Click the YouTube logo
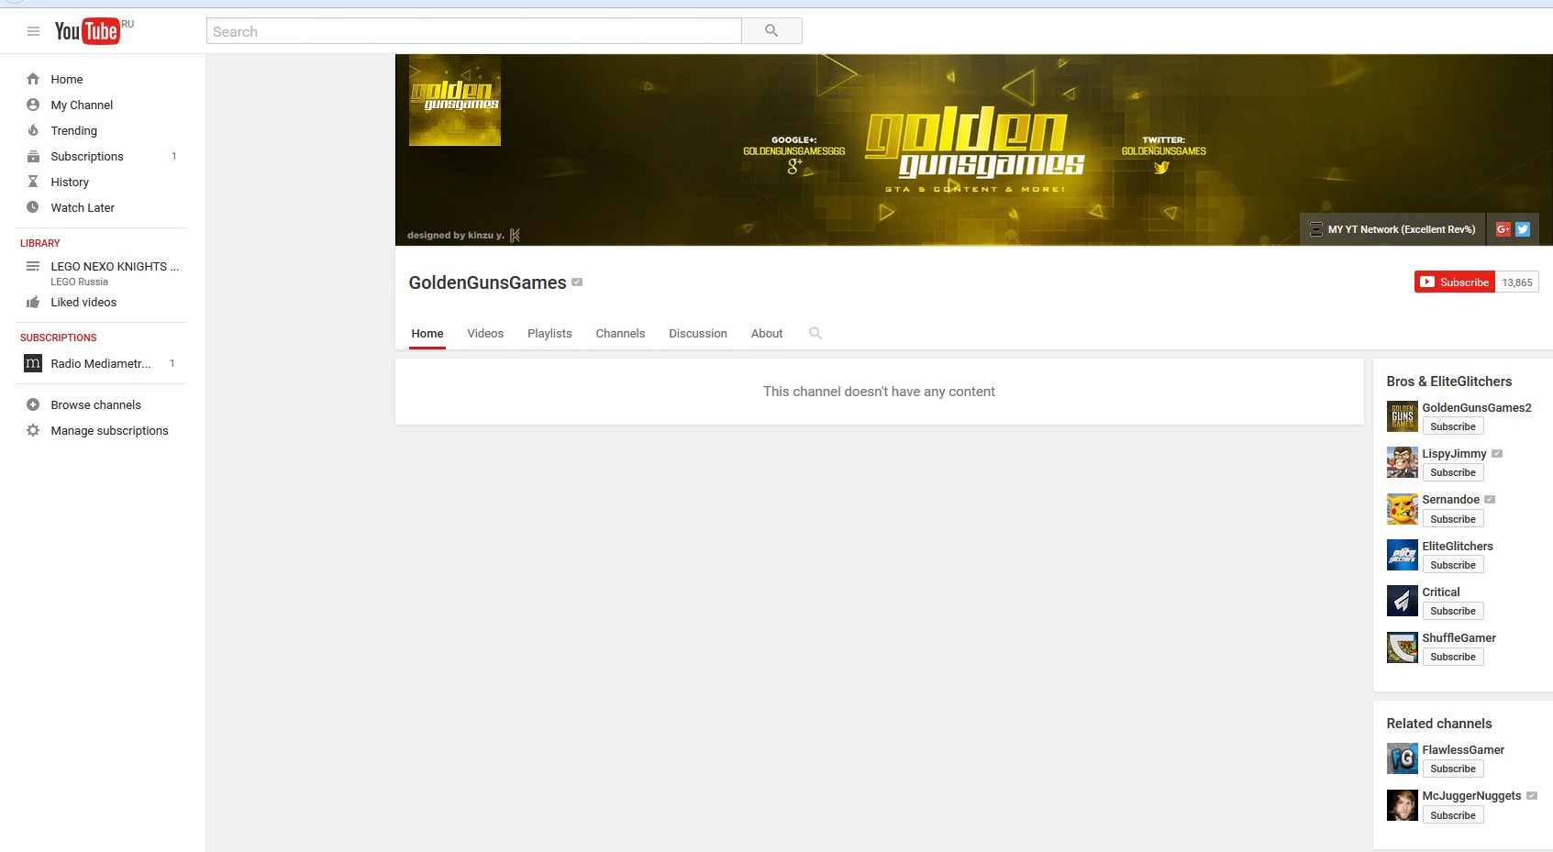This screenshot has height=852, width=1553. [x=87, y=31]
